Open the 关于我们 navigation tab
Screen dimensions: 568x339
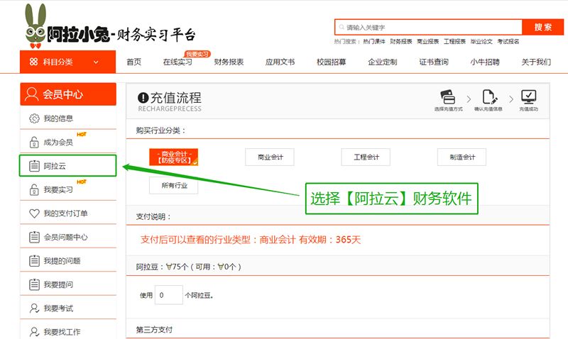point(536,62)
